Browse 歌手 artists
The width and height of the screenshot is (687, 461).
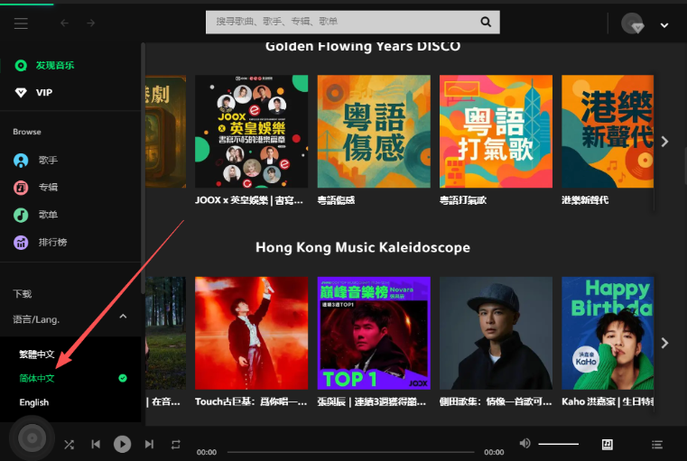coord(48,161)
